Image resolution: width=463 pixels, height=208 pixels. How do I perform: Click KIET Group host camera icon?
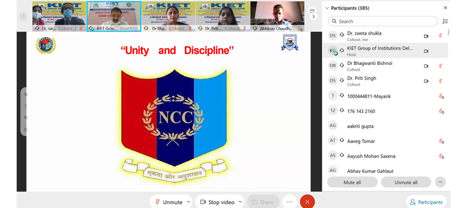coord(426,51)
